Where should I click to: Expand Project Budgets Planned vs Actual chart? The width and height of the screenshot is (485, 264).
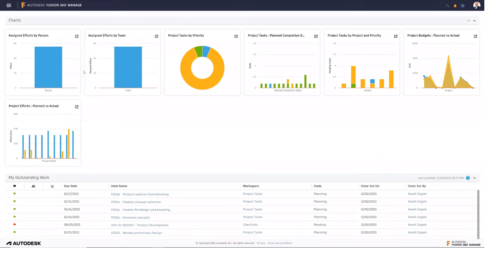(476, 36)
